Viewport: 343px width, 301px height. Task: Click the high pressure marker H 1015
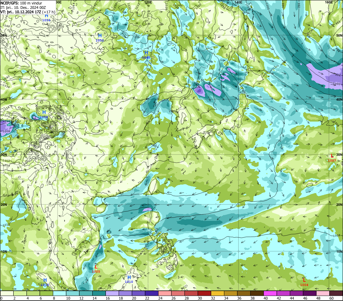pyautogui.click(x=45, y=282)
